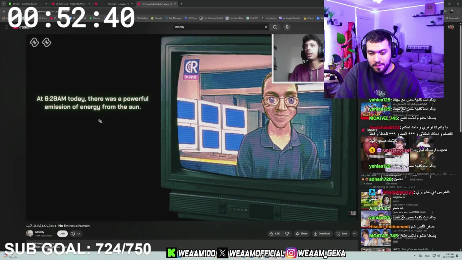The width and height of the screenshot is (462, 260).
Task: Open the AI Video bookmark
Action: click(x=191, y=18)
